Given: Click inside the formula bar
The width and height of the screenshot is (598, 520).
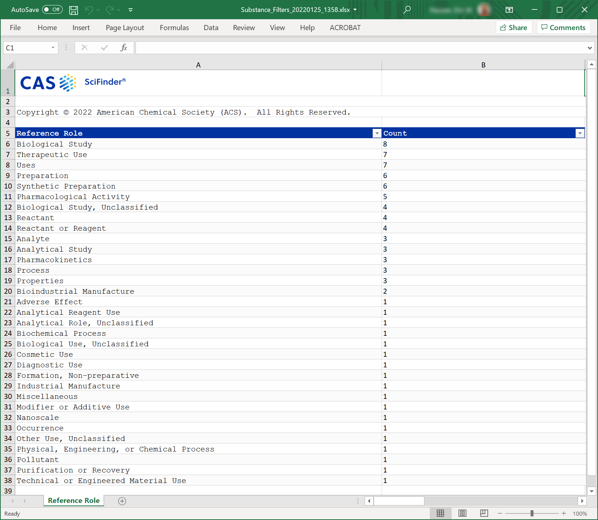Looking at the screenshot, I should [x=360, y=48].
